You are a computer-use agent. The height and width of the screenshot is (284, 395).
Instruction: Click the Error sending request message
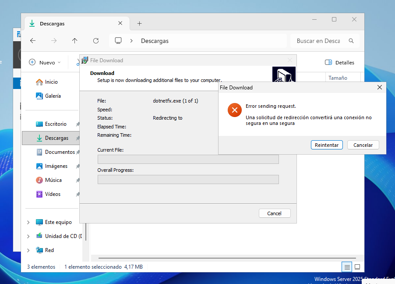271,106
